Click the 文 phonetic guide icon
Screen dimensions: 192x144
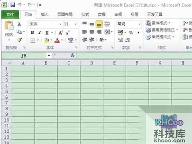tap(71, 40)
